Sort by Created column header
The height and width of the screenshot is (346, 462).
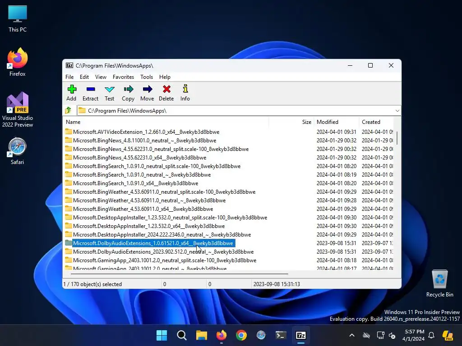tap(376, 122)
